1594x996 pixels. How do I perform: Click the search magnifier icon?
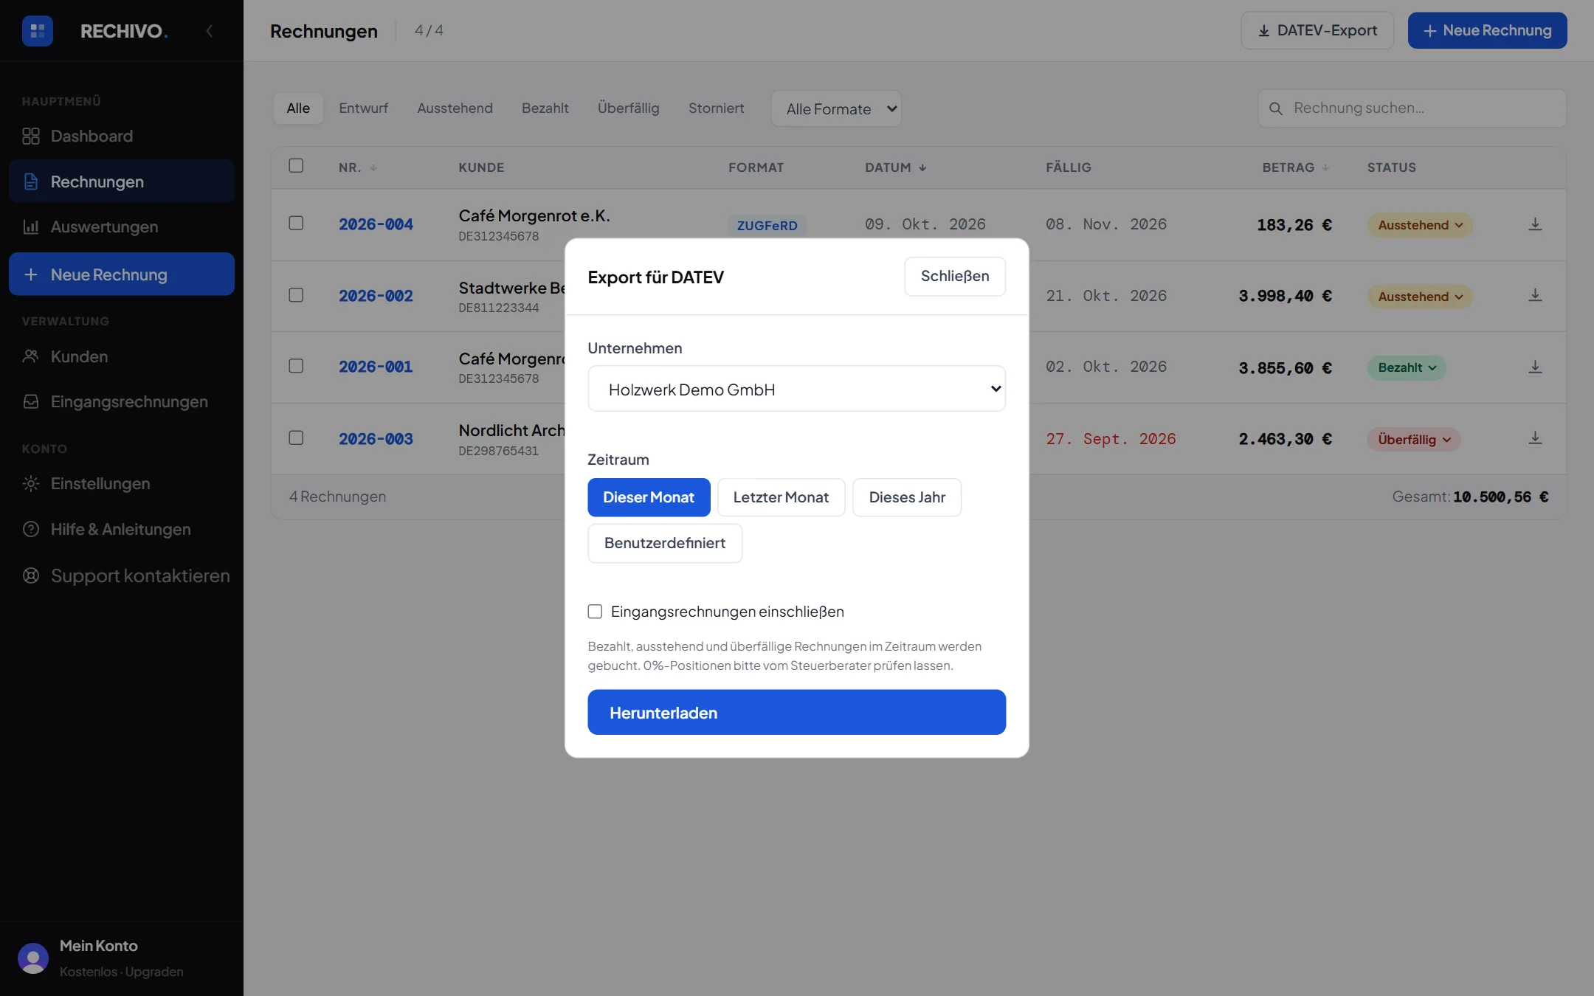coord(1276,108)
